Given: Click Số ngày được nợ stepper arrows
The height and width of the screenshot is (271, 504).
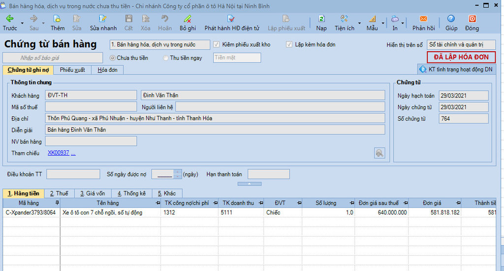Looking at the screenshot, I should [x=177, y=174].
